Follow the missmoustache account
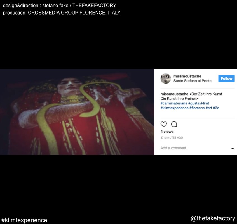The image size is (237, 224). pyautogui.click(x=226, y=78)
